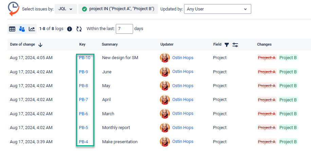Image resolution: width=311 pixels, height=151 pixels.
Task: Open the JQL selection dropdown
Action: coord(66,9)
